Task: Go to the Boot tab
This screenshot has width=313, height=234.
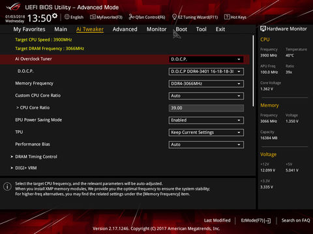Action: (x=181, y=29)
